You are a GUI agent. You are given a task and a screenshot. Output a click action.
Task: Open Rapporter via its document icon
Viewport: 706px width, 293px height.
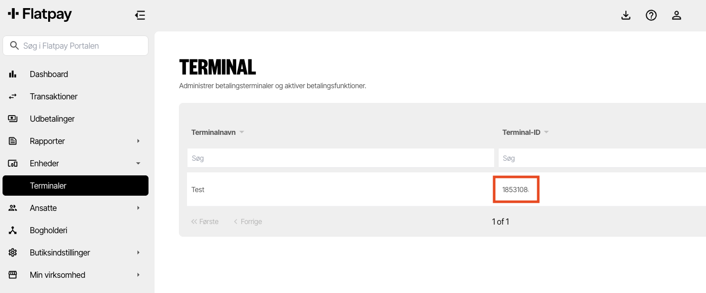(x=13, y=141)
